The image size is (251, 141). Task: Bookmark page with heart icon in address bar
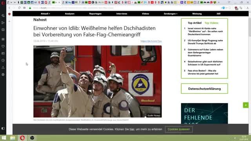[230, 8]
